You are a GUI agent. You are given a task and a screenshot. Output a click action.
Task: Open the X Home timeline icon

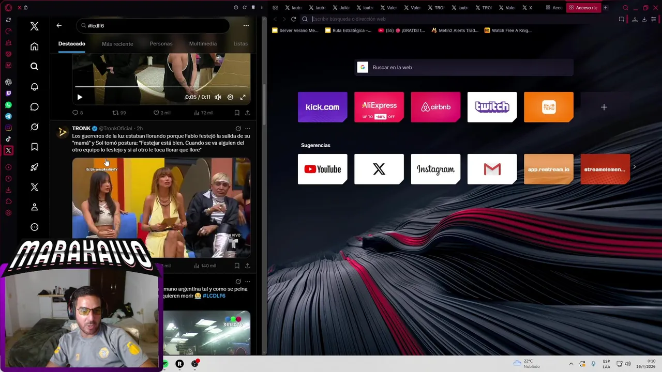[34, 47]
